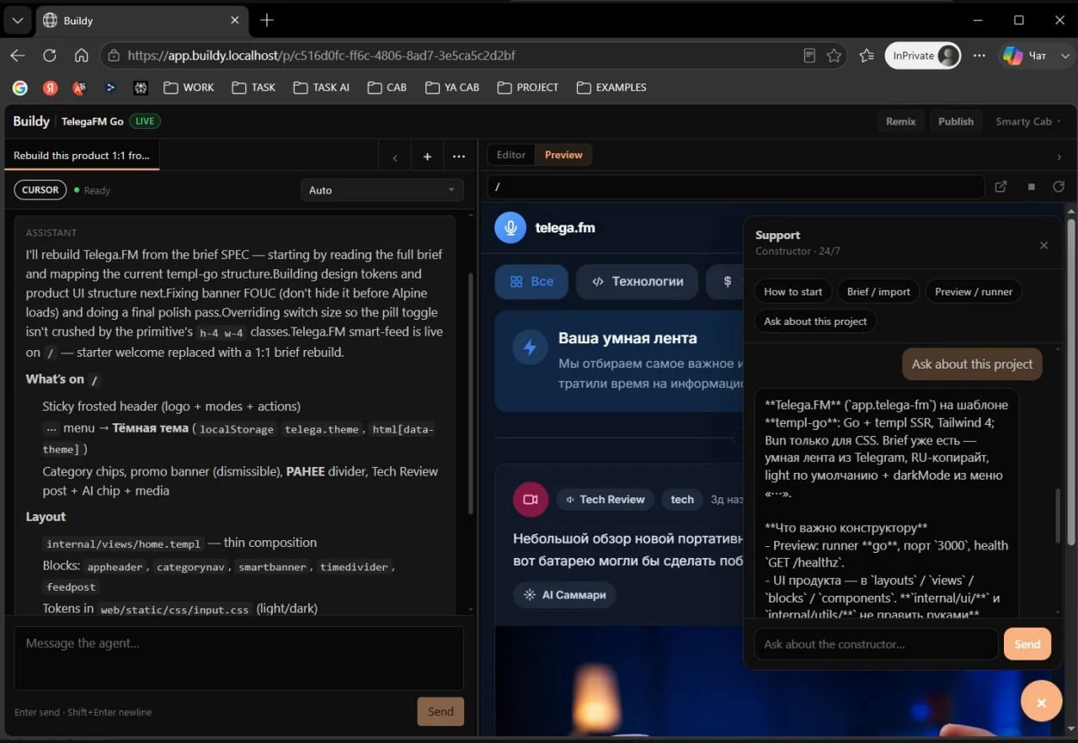Go back in browser history

click(18, 56)
